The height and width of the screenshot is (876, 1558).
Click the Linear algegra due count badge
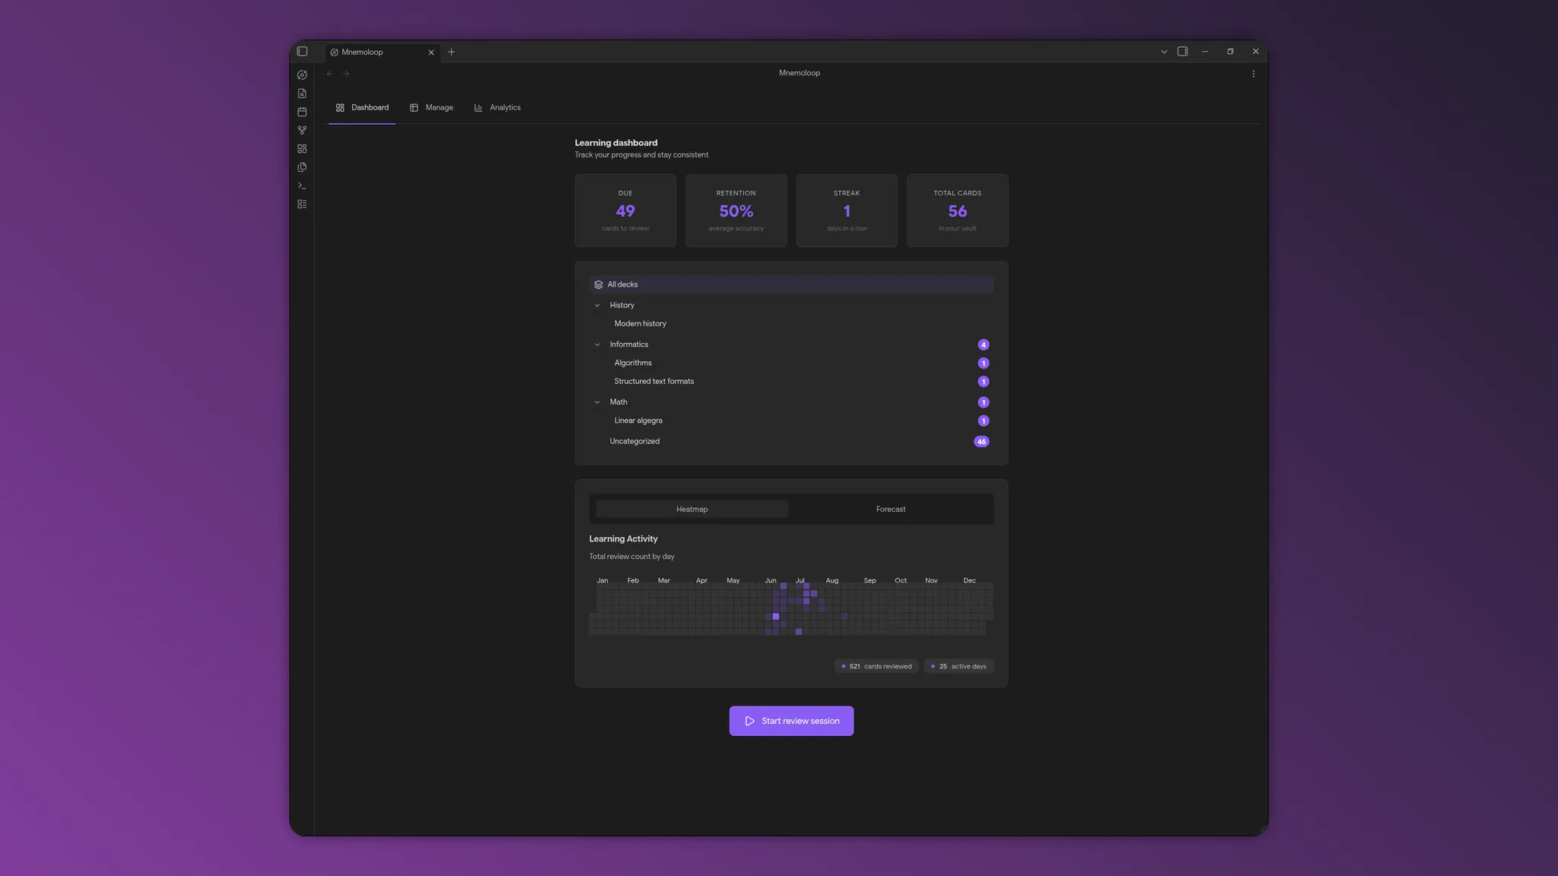coord(983,421)
